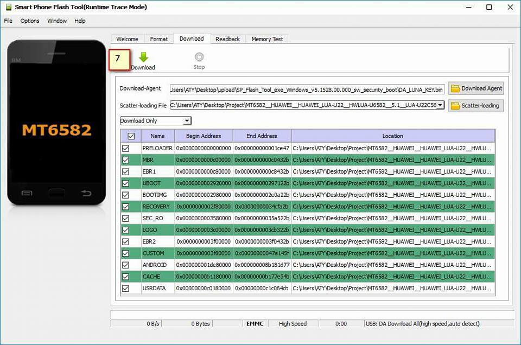Open the Help menu
521x345 pixels.
[80, 21]
